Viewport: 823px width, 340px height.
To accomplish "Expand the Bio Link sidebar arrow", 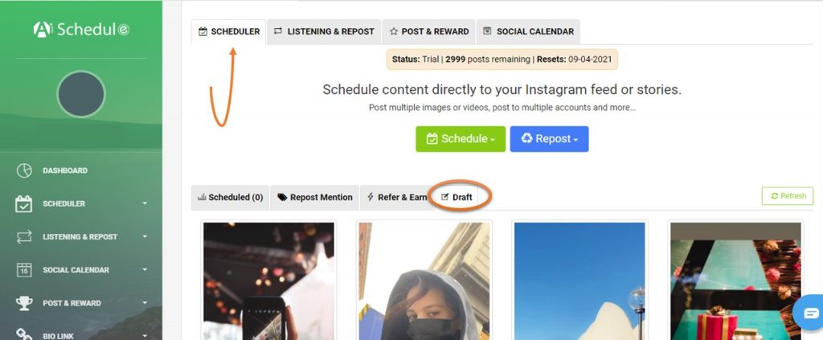I will 145,336.
